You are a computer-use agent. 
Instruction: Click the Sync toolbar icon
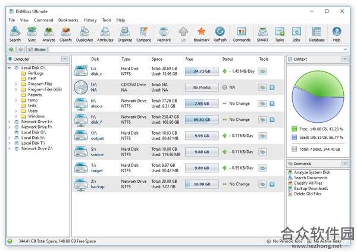(32, 34)
